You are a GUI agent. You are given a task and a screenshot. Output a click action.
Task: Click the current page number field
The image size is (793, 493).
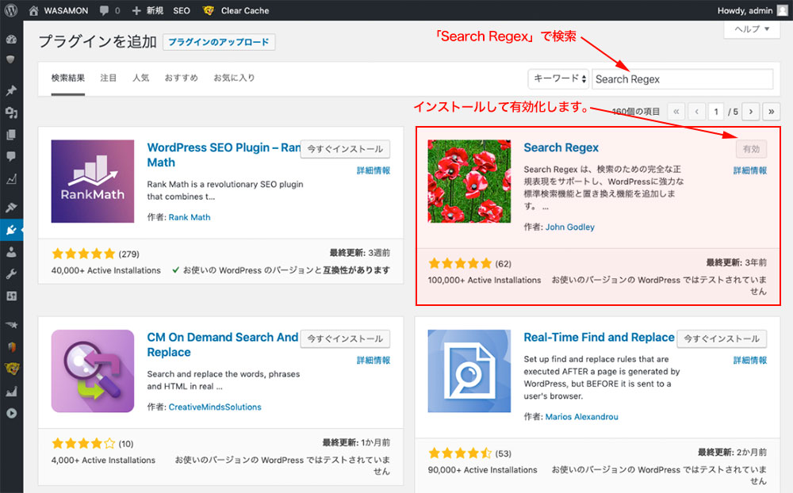(715, 112)
